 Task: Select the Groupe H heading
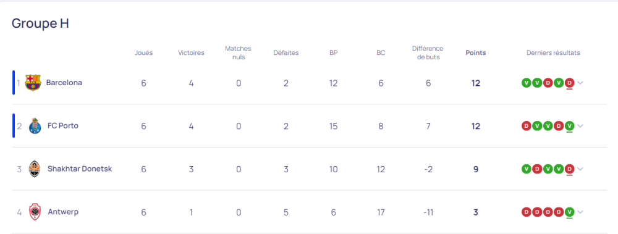[40, 23]
